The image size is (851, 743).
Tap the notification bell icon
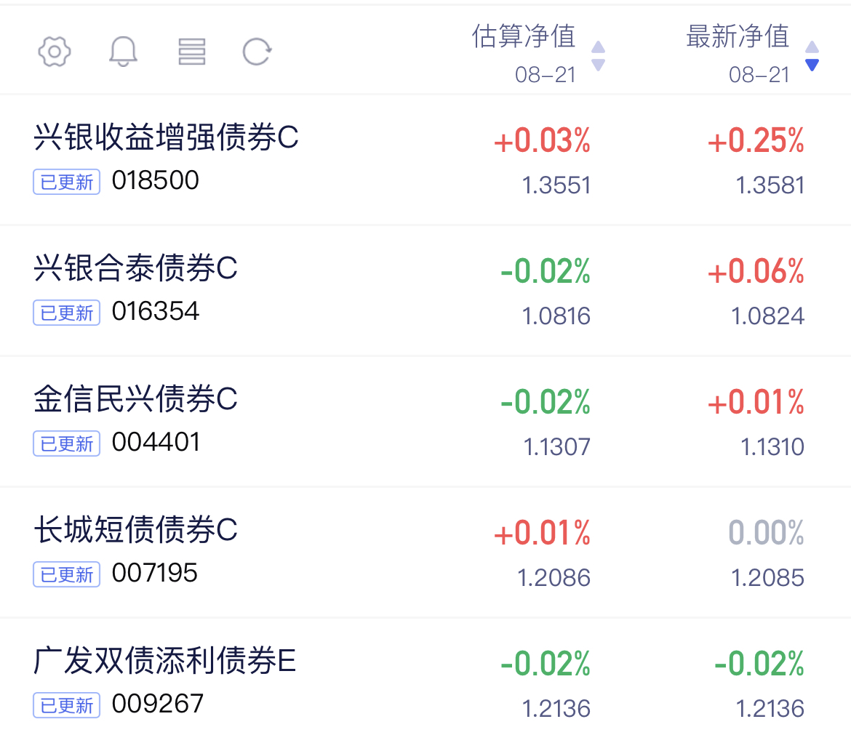pyautogui.click(x=123, y=52)
